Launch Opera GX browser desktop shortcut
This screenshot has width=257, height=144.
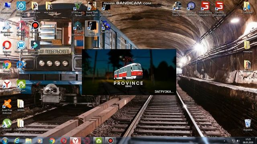coord(21,28)
